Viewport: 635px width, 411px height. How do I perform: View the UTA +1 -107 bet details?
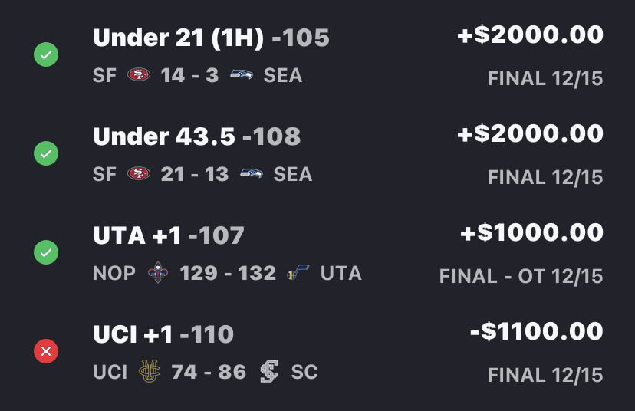click(x=168, y=235)
